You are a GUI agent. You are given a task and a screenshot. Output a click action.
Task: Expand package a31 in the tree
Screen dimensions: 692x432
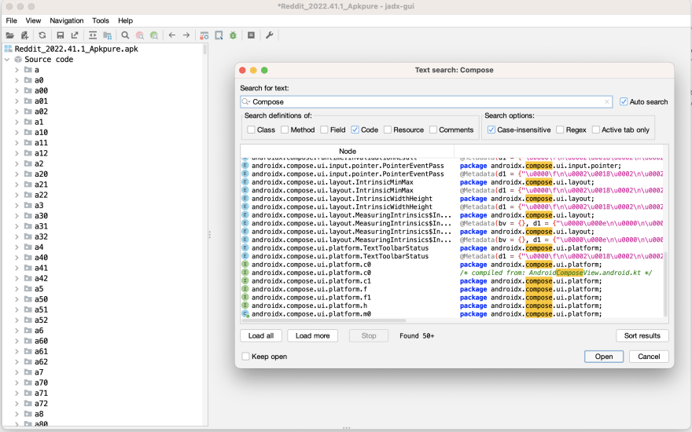(17, 226)
